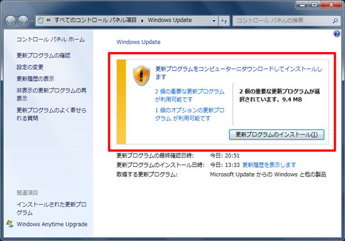Screen dimensions: 345x241
Task: Open the recent pages dropdown beside Forward
Action: coord(32,21)
